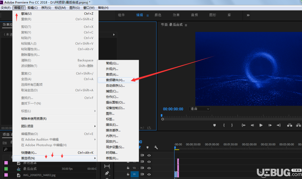The image size is (302, 179).
Task: Click the Mark In brace icon
Action: (x=224, y=125)
